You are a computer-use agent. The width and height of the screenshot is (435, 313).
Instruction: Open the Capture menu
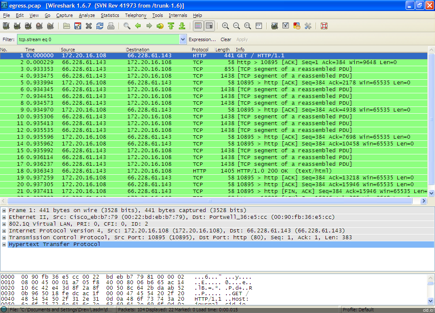pyautogui.click(x=65, y=15)
